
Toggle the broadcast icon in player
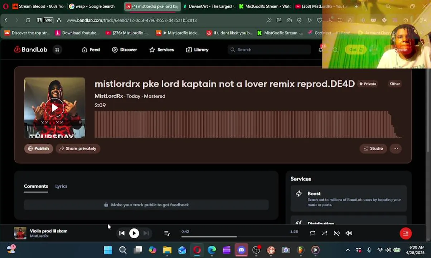point(336,233)
